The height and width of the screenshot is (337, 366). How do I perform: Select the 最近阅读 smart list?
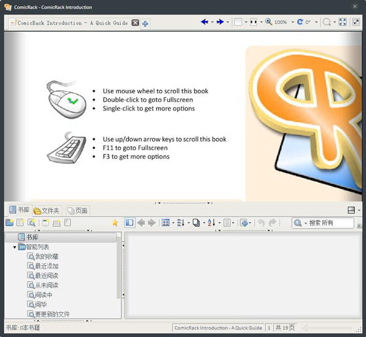click(43, 275)
